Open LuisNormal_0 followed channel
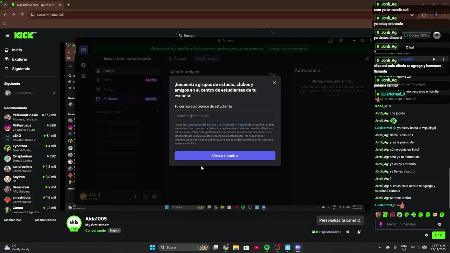The width and height of the screenshot is (450, 253). (30, 93)
